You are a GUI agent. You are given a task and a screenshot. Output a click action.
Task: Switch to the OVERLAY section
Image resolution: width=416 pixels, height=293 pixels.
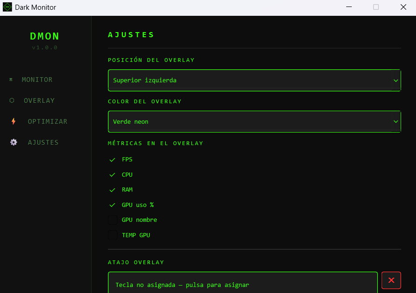pos(39,100)
